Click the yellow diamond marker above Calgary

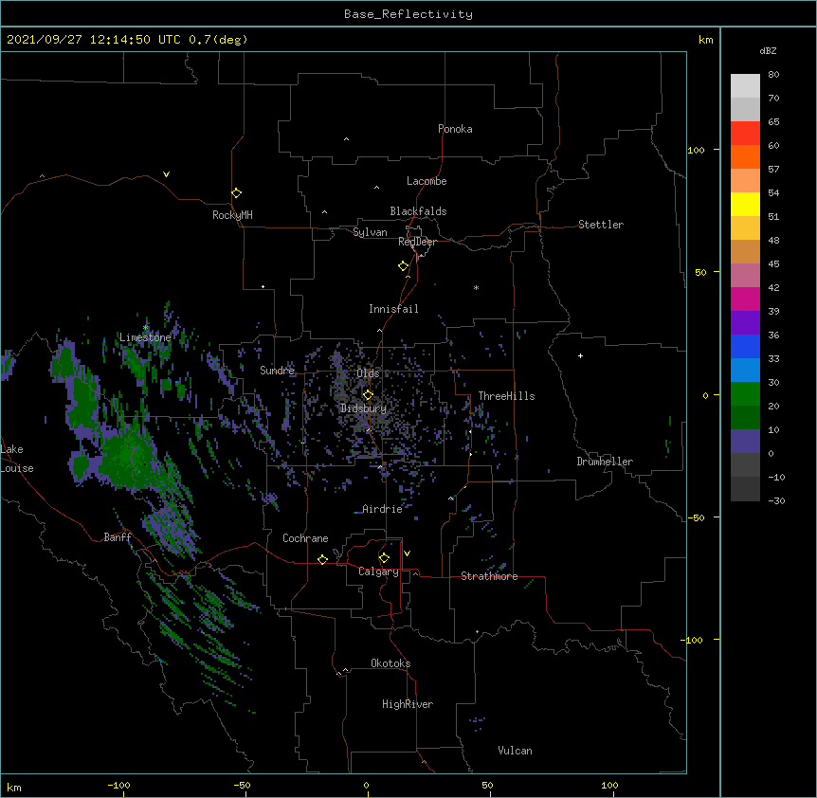pos(384,558)
